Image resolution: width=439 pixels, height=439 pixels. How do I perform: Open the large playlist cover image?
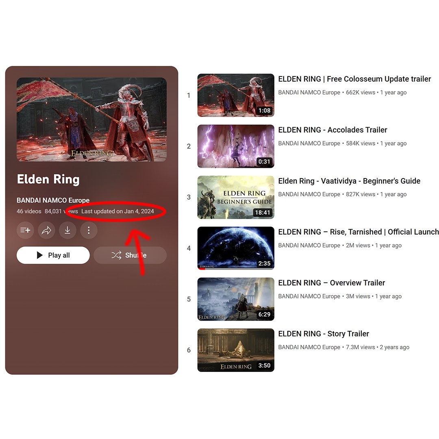click(91, 120)
